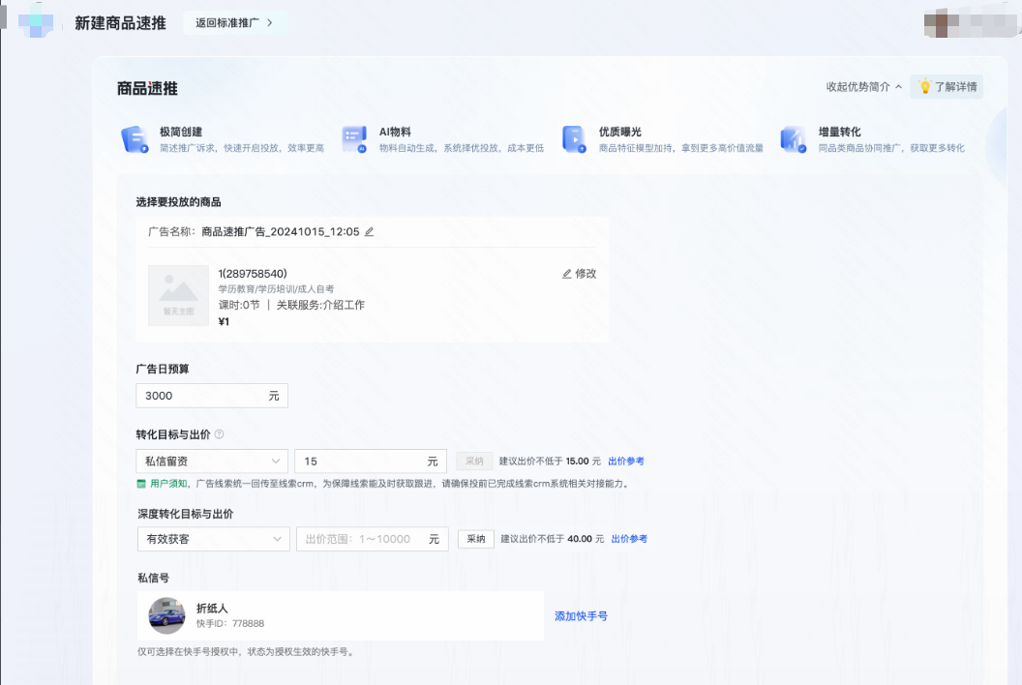
Task: Select the 折纸人 account avatar
Action: tap(166, 615)
